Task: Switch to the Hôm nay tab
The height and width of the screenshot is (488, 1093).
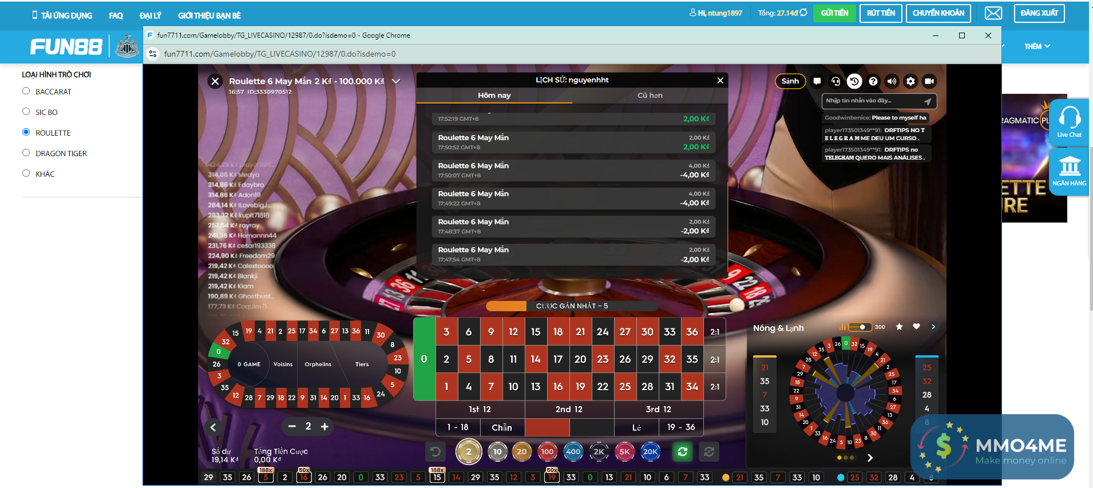Action: pyautogui.click(x=494, y=96)
